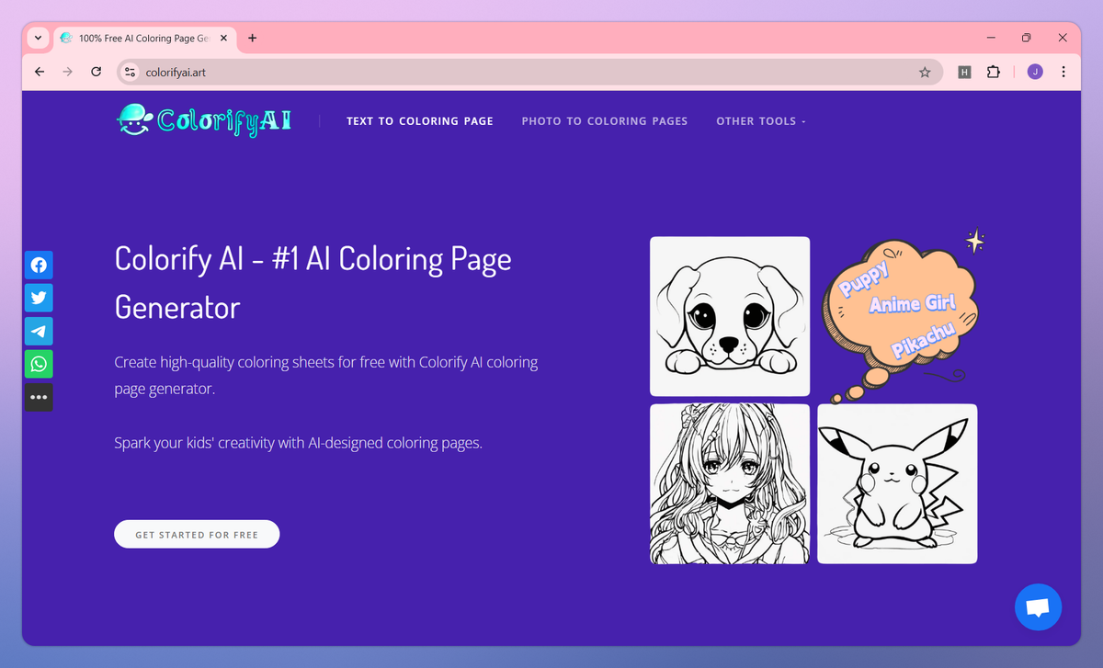The height and width of the screenshot is (668, 1103).
Task: Share page via Telegram
Action: click(39, 331)
